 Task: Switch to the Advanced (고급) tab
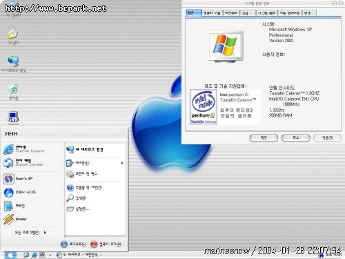pyautogui.click(x=248, y=13)
